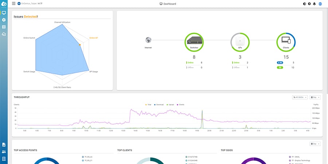Expand the Day dropdown above Top SSIDs
The height and width of the screenshot is (164, 328).
pos(315,144)
